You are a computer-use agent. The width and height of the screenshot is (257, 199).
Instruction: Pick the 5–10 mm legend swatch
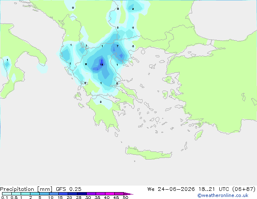click(44, 194)
